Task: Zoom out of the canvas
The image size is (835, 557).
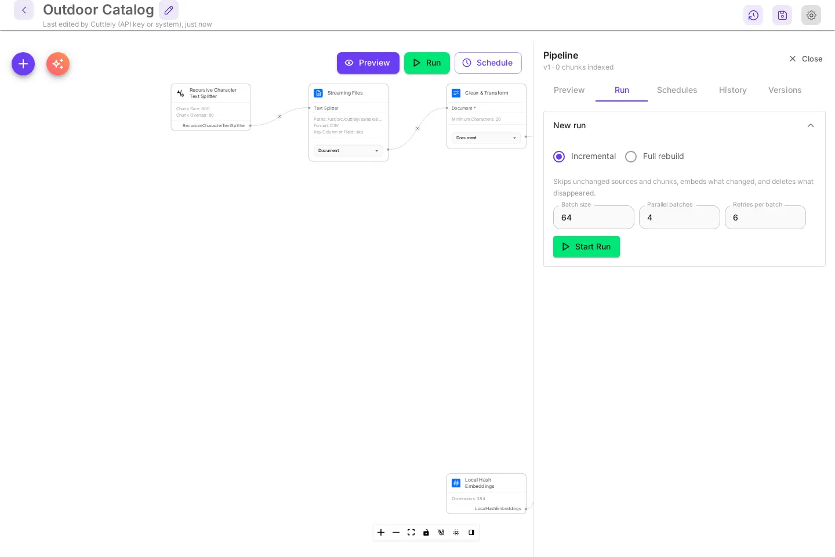Action: (x=396, y=532)
